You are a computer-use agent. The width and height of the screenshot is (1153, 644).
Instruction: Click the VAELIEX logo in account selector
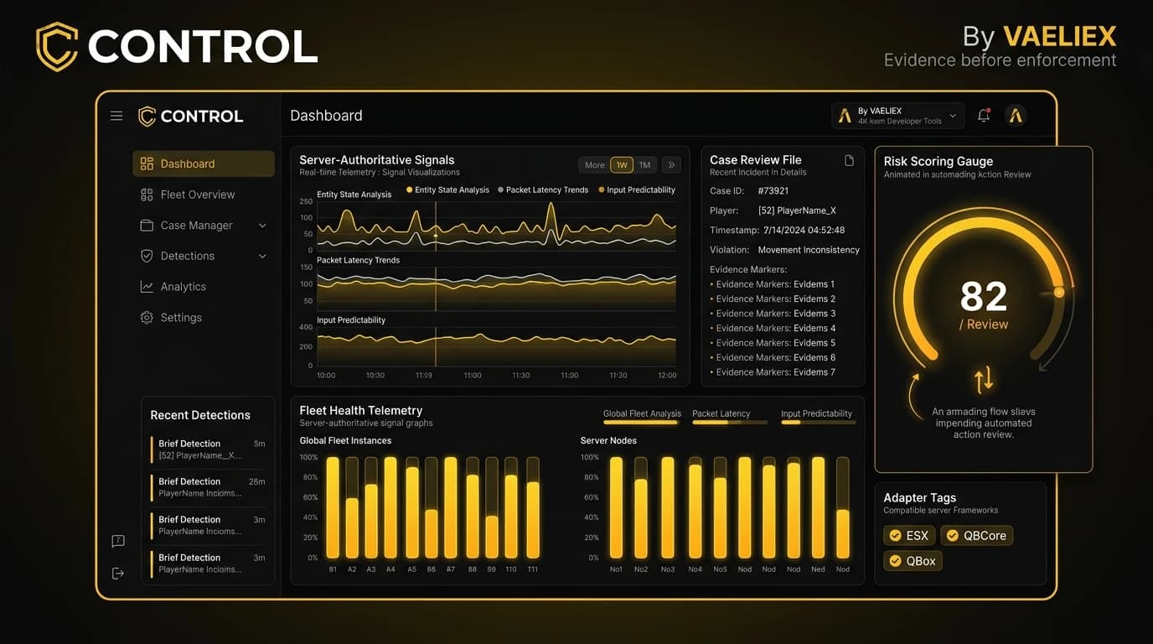point(845,116)
